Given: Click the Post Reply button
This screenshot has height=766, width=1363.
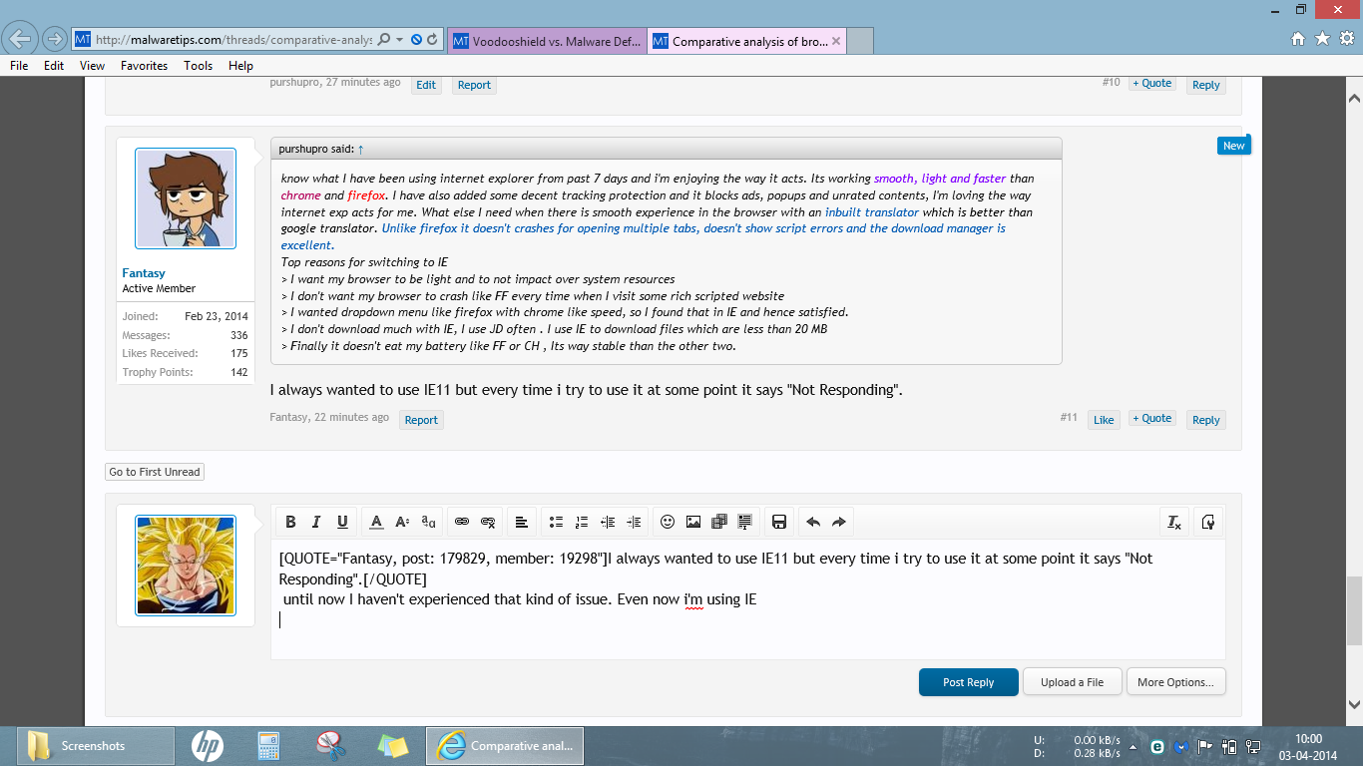Looking at the screenshot, I should [968, 682].
